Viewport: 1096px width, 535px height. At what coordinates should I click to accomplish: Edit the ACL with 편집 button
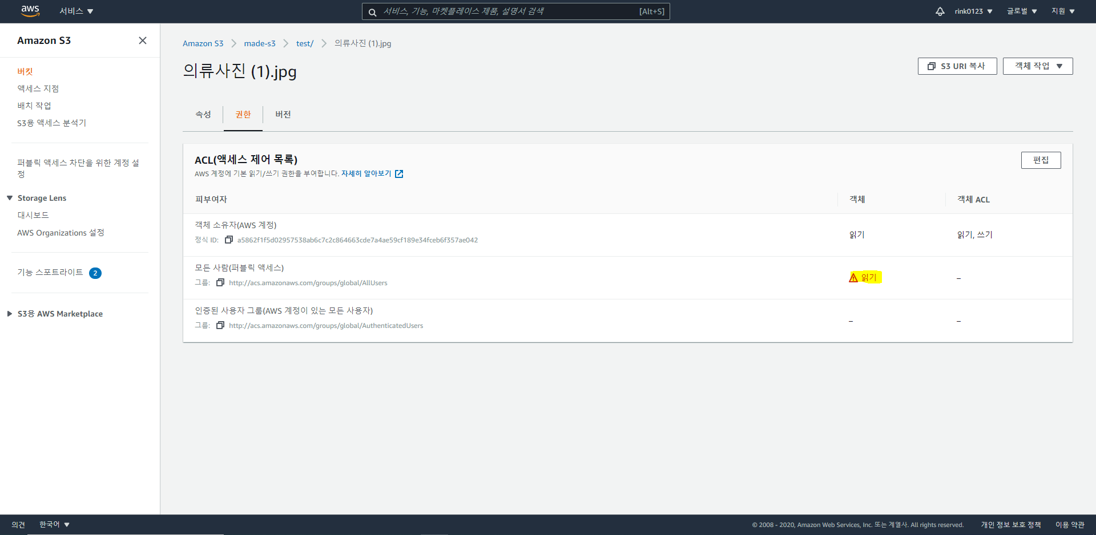(x=1041, y=160)
